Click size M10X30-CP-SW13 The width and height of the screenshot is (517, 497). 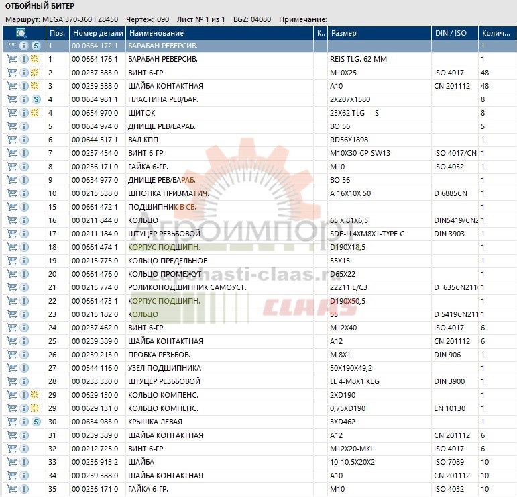[x=359, y=153]
